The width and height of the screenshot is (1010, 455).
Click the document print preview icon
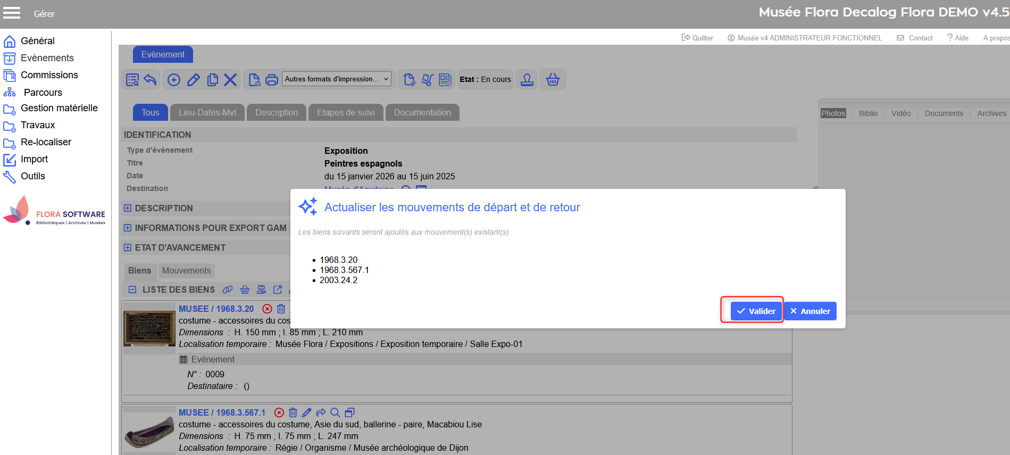coord(254,80)
